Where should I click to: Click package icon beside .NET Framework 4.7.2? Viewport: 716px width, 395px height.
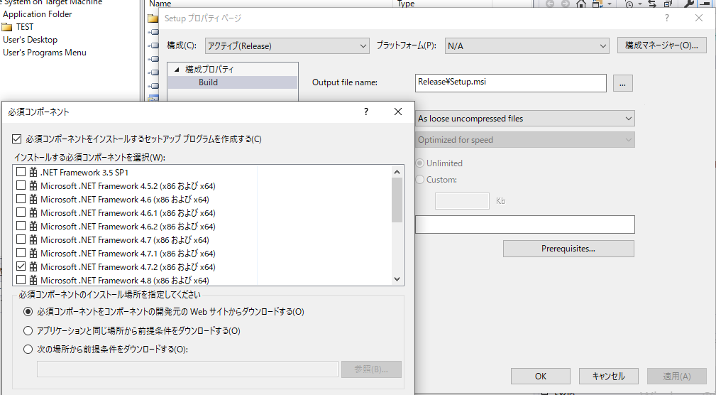coord(33,266)
